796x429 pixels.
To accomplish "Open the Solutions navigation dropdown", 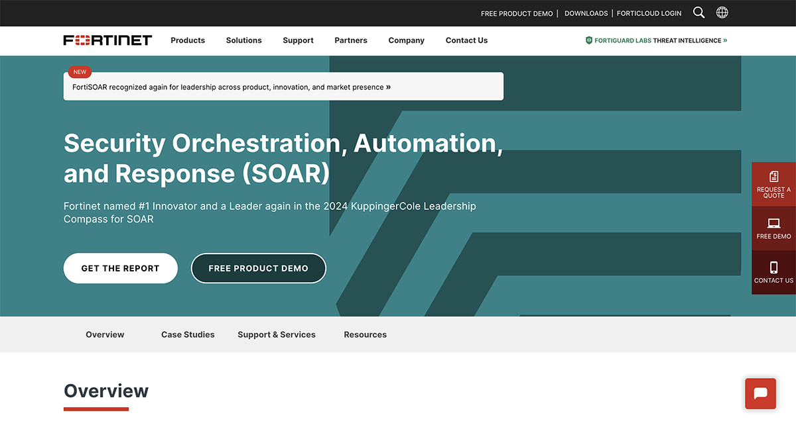I will click(x=243, y=40).
